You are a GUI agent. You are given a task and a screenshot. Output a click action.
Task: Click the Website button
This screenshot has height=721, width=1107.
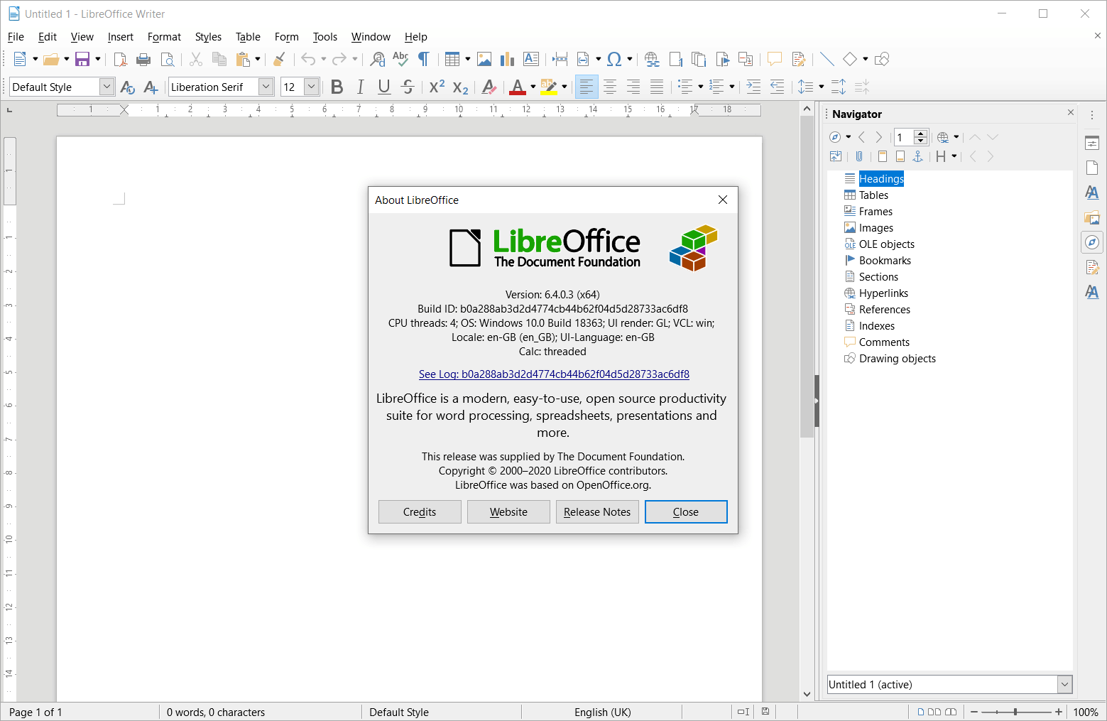(508, 512)
